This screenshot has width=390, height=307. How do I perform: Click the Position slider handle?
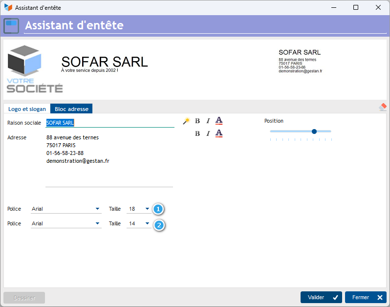tap(314, 131)
